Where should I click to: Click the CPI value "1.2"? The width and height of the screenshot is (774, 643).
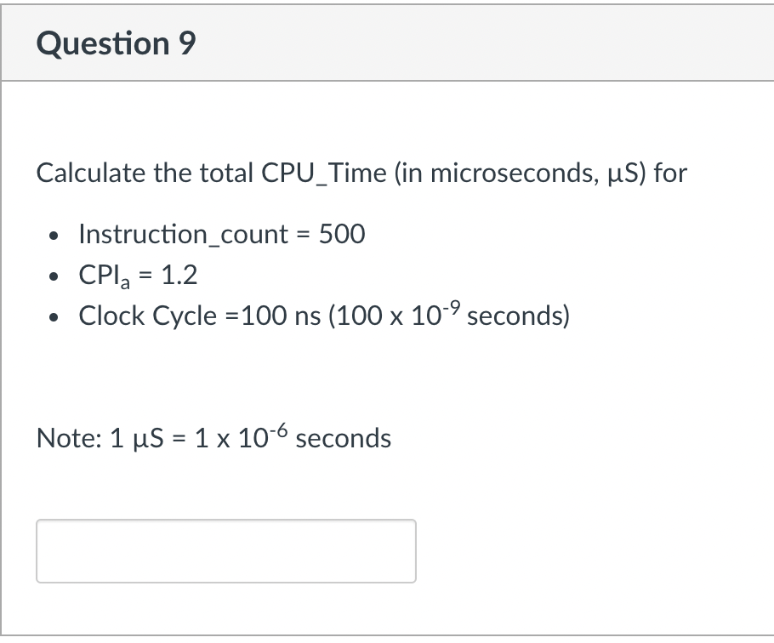(179, 275)
